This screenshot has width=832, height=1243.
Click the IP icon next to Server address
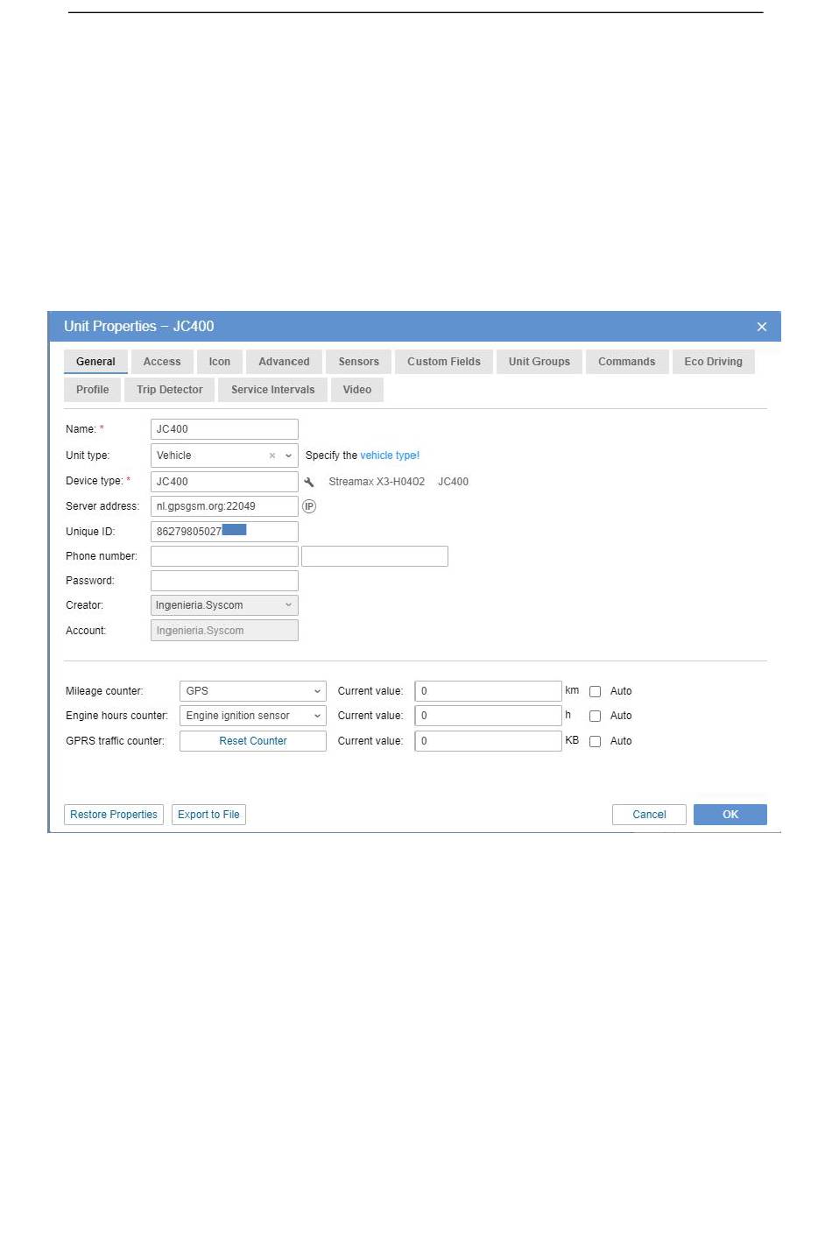point(309,506)
